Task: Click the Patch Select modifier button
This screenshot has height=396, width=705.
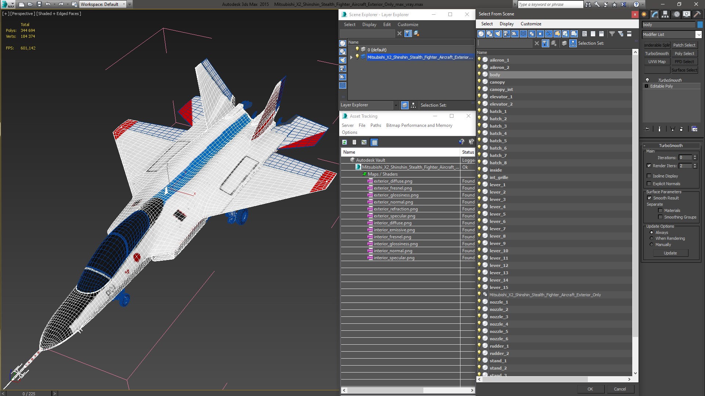Action: (684, 45)
